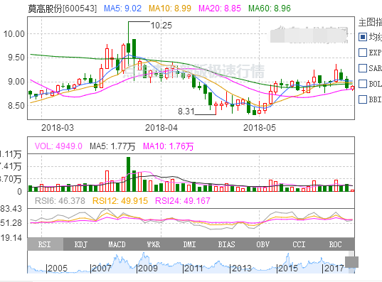The image size is (382, 282).
Task: Select the OBV indicator tab
Action: (x=263, y=244)
